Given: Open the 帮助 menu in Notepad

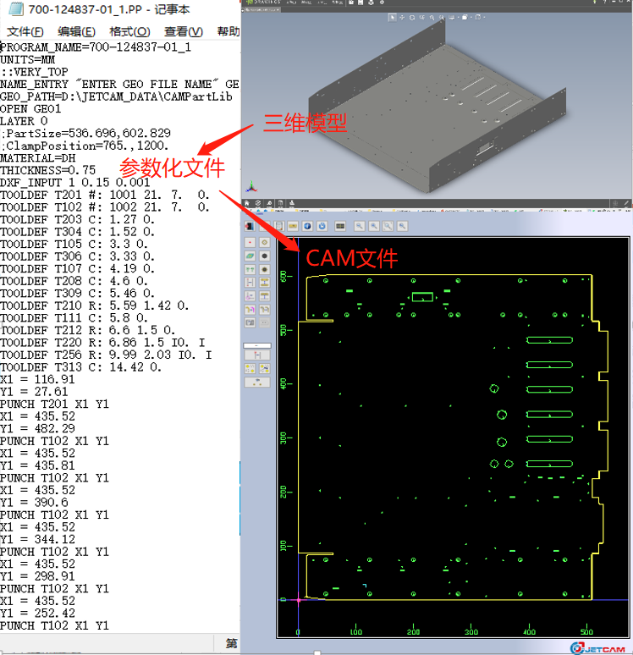Looking at the screenshot, I should 228,32.
